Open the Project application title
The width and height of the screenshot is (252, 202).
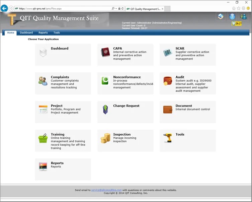57,106
